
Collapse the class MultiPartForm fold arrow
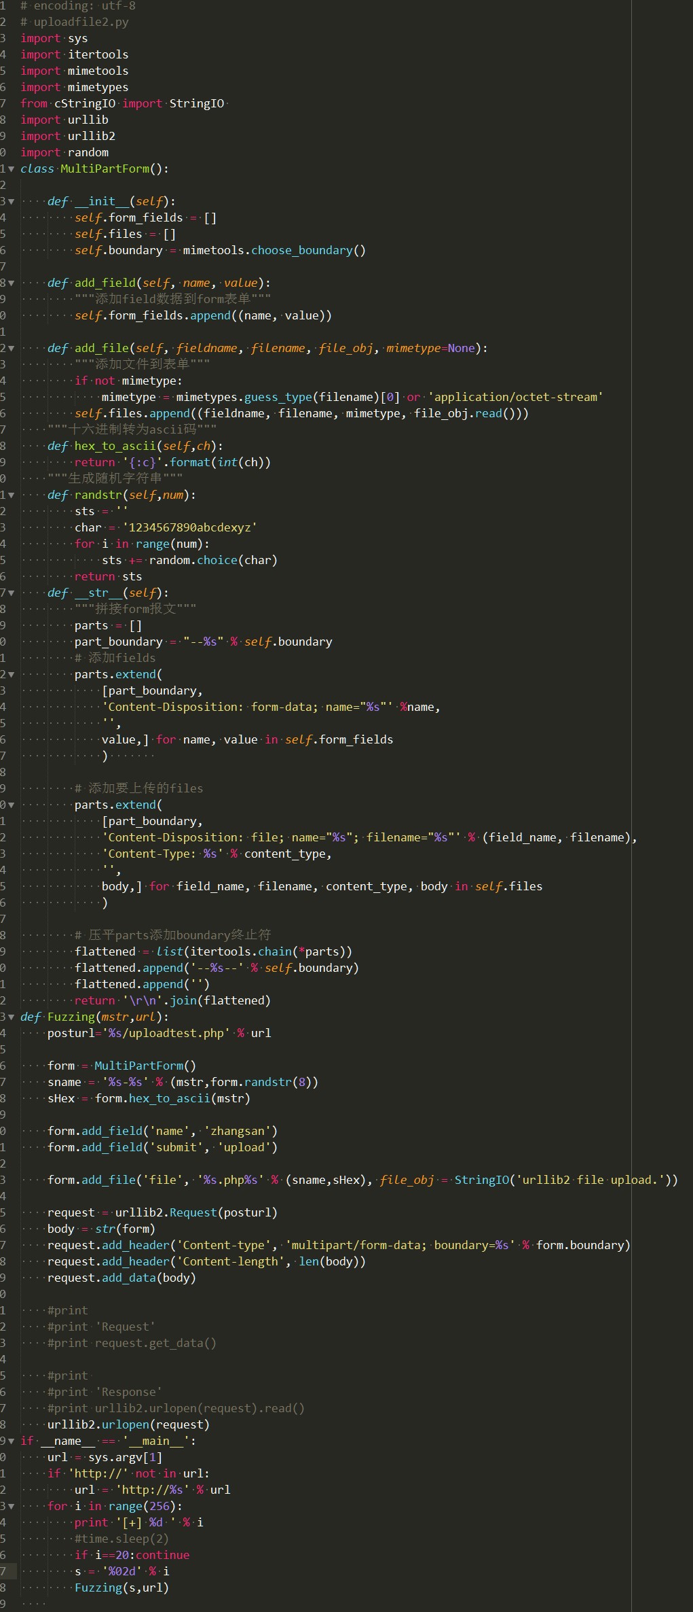point(11,169)
